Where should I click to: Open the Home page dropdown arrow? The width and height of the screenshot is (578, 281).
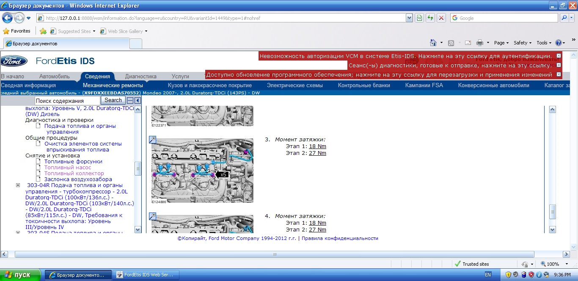tap(441, 43)
